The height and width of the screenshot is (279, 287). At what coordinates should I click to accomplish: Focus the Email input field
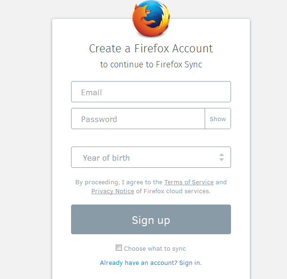pyautogui.click(x=151, y=92)
